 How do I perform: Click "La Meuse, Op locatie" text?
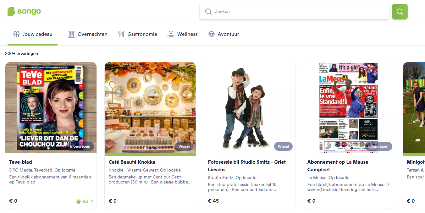(x=328, y=178)
